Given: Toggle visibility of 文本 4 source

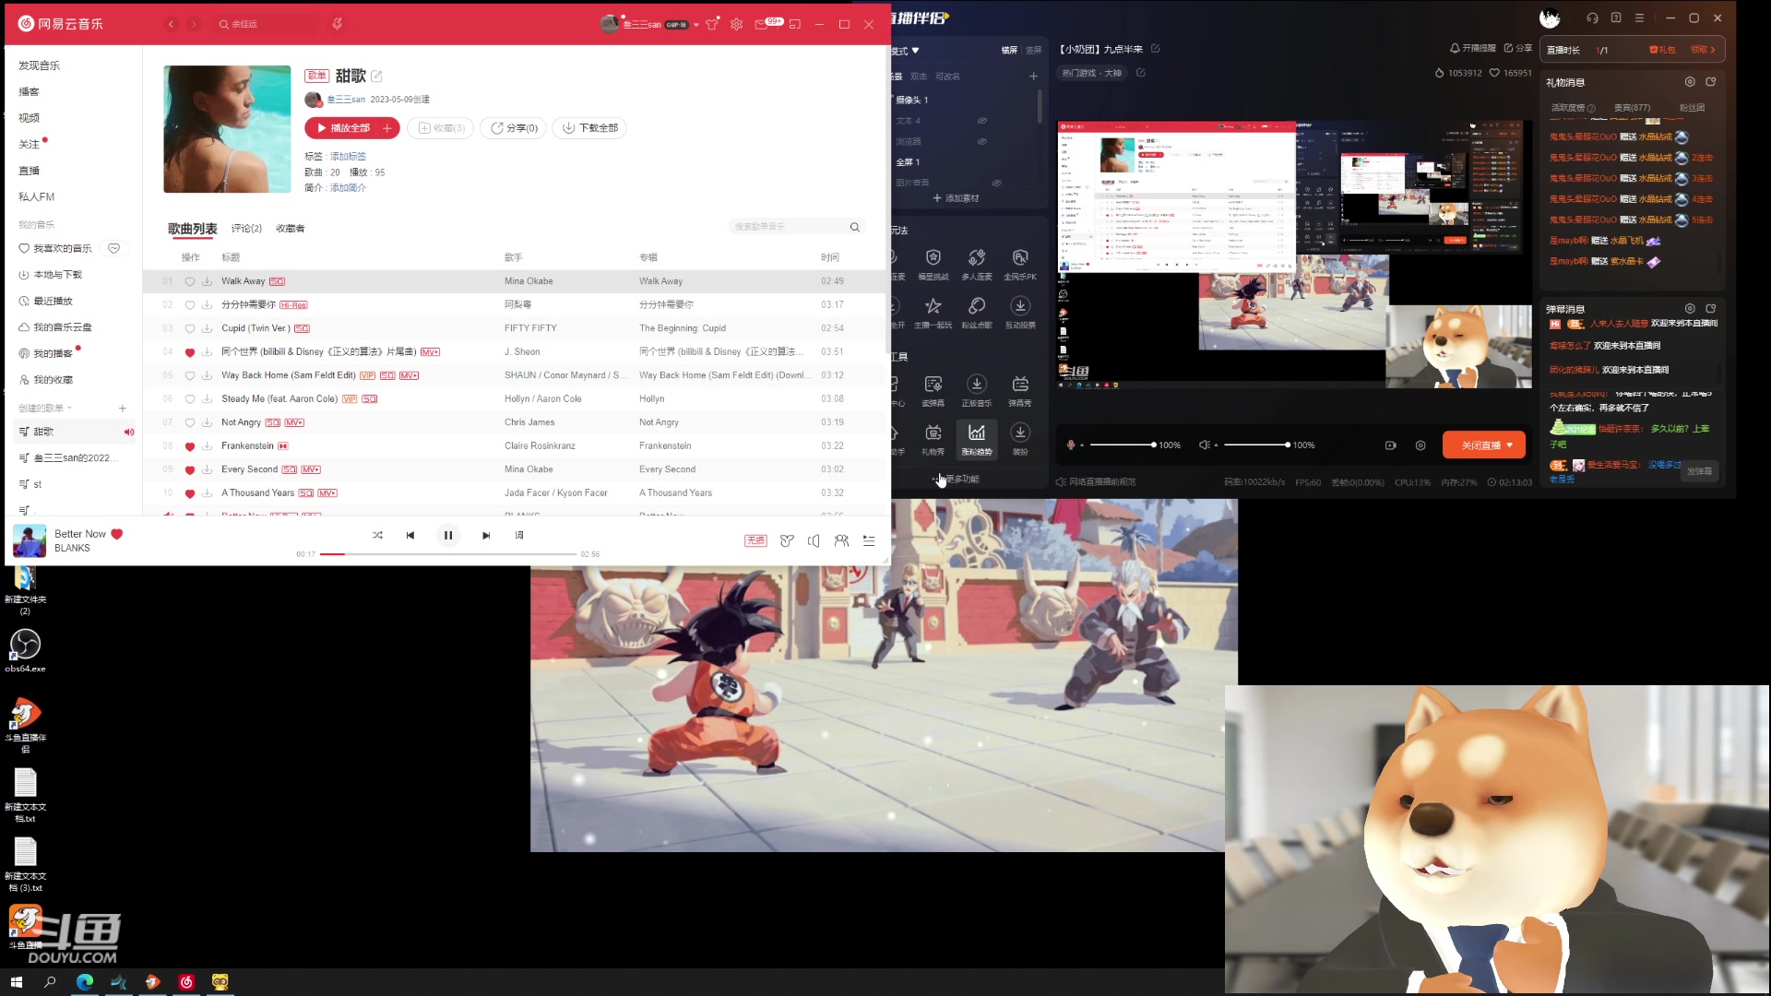Looking at the screenshot, I should click(x=982, y=121).
